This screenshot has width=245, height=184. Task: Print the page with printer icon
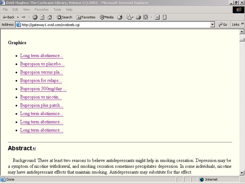point(138,17)
